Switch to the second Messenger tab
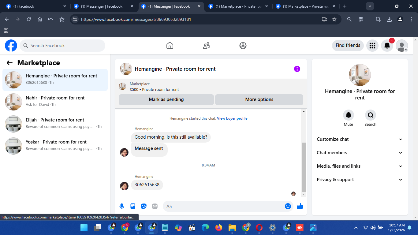The height and width of the screenshot is (235, 418). tap(103, 6)
